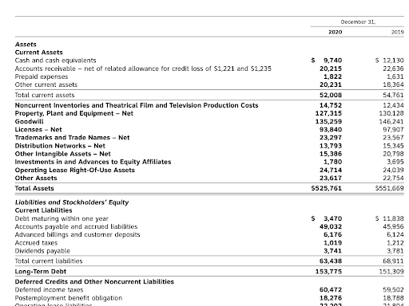The width and height of the screenshot is (409, 306).
Task: Click the Other Intangible Assets value 15,386
Action: (x=331, y=154)
